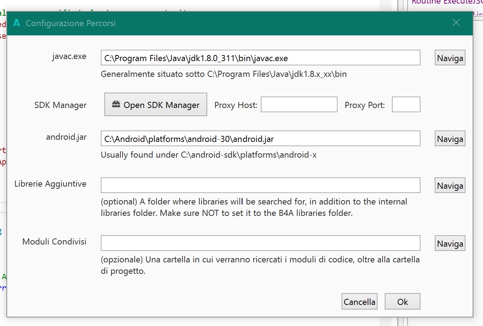Click the Configurazione Percorsi title text
483x326 pixels.
click(71, 23)
